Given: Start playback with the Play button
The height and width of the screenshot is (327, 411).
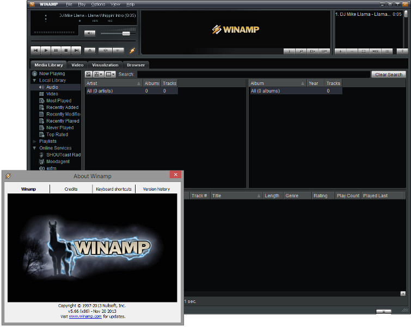Looking at the screenshot, I should [x=46, y=50].
